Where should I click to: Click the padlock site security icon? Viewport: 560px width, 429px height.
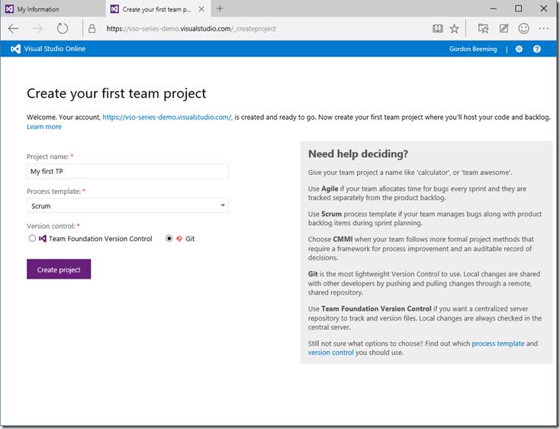(92, 28)
